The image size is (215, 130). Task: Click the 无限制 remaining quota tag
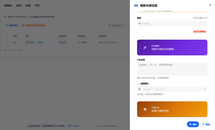[x=83, y=42]
